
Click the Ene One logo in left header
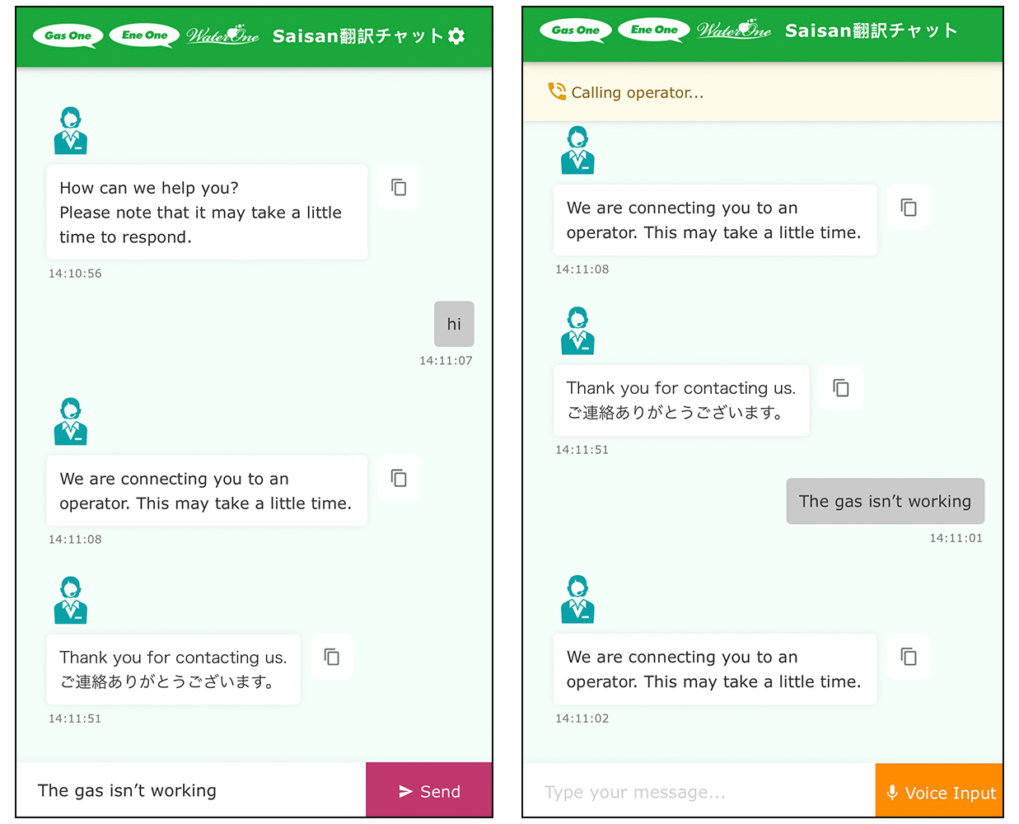click(x=144, y=35)
